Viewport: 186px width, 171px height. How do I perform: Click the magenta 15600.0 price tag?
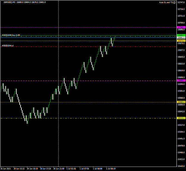point(181,80)
